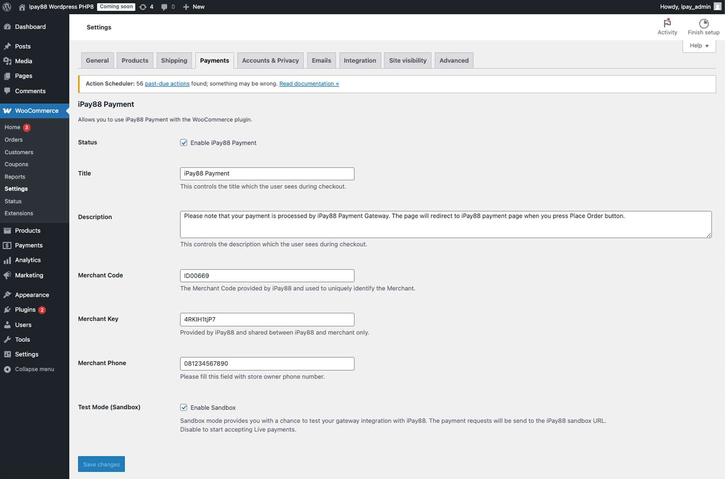Image resolution: width=725 pixels, height=479 pixels.
Task: Open the ipay_admin avatar icon
Action: 718,7
